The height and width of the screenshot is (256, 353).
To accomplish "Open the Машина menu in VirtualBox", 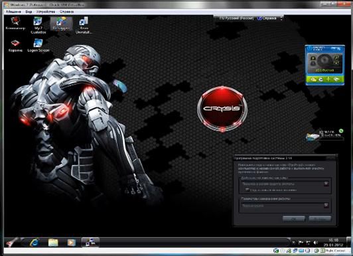I will point(13,11).
